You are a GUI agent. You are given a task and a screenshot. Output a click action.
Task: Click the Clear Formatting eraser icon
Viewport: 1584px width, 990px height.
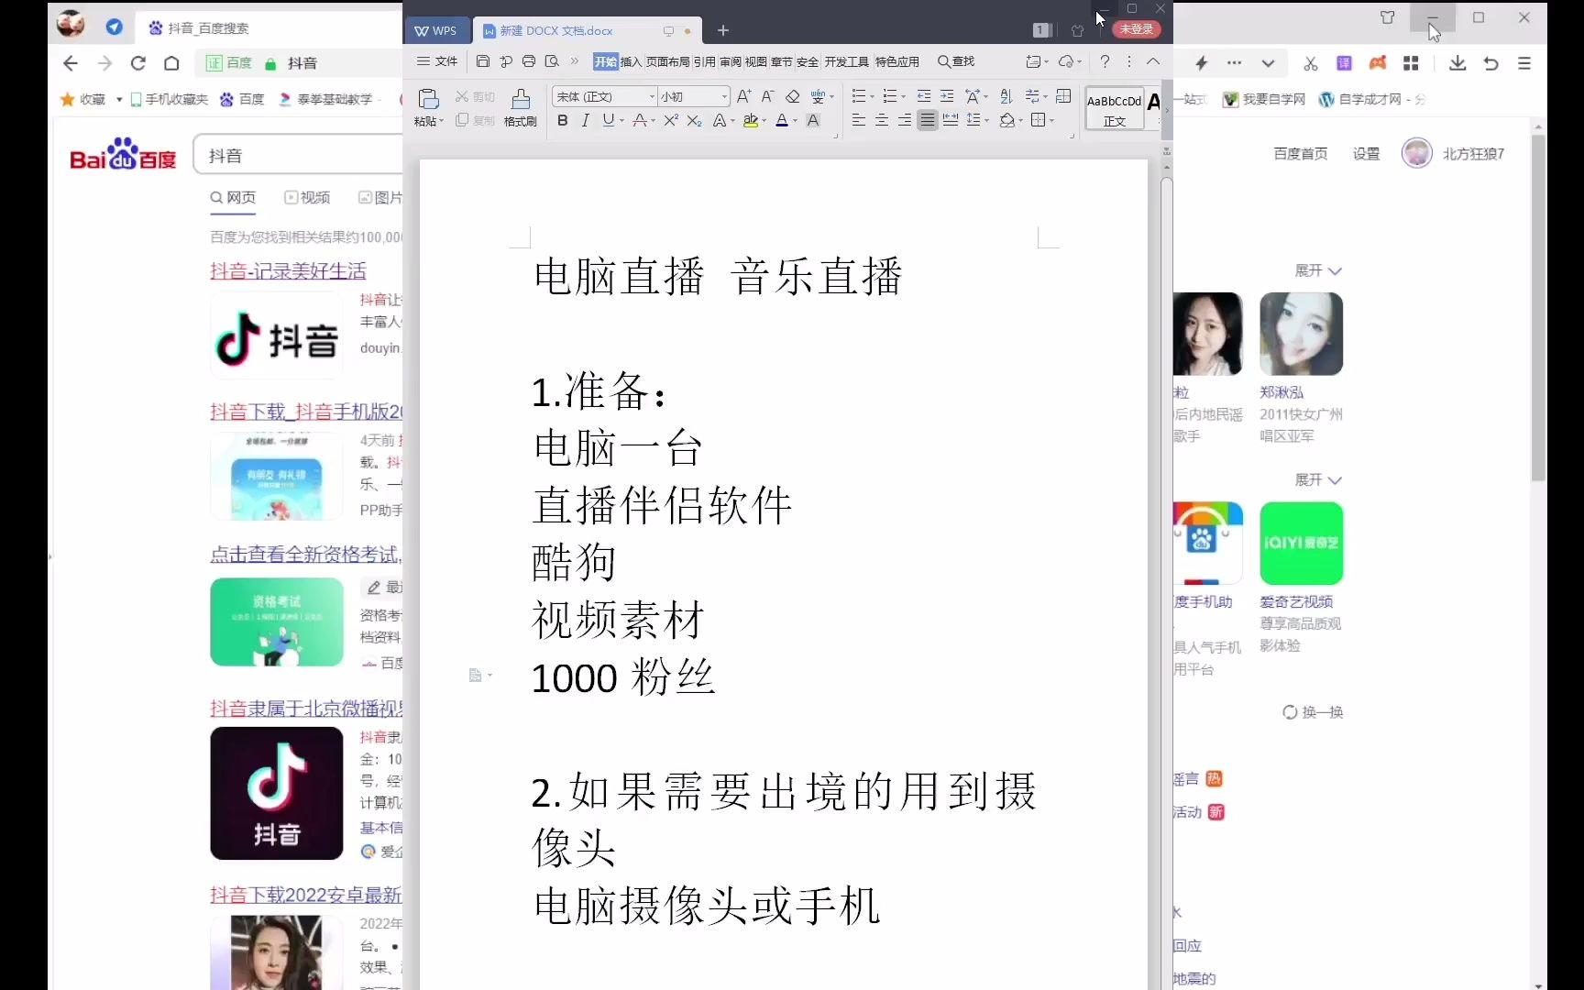(793, 96)
